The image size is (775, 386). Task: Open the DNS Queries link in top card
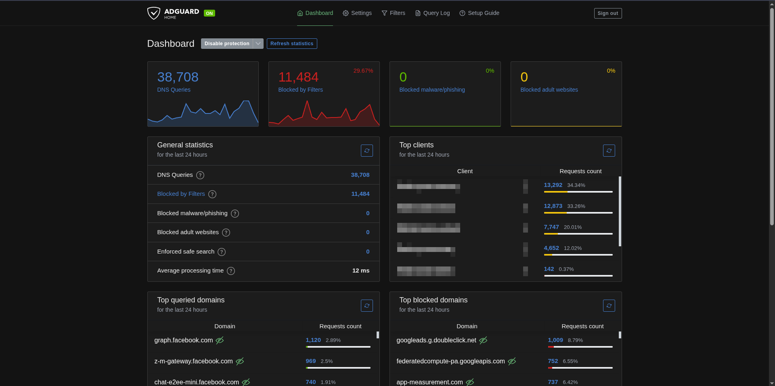click(x=174, y=90)
